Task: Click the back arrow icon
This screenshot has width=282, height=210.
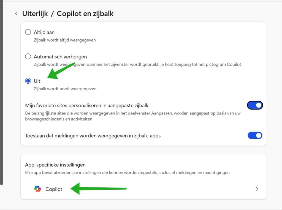Action: pos(16,13)
